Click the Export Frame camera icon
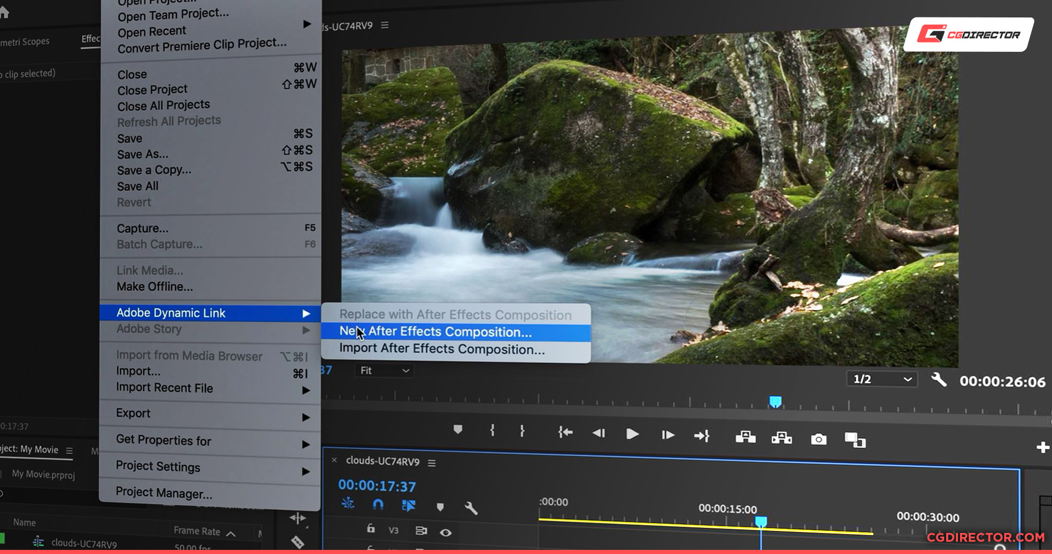Screen dimensions: 1052x554 coord(818,439)
